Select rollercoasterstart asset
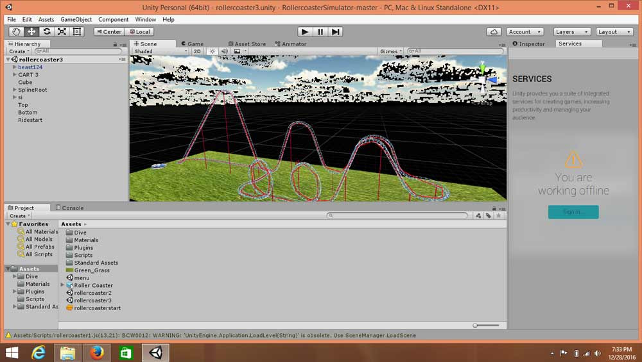The width and height of the screenshot is (642, 362). pyautogui.click(x=93, y=308)
